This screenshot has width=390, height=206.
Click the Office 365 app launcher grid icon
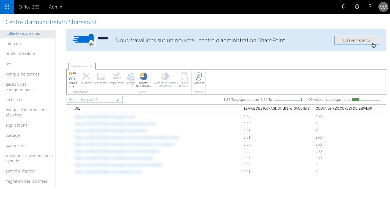coord(7,6)
